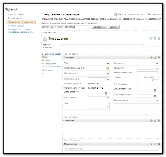Toggle the 'Для всех' checkbox
Viewport: 166px width, 157px height.
click(115, 14)
